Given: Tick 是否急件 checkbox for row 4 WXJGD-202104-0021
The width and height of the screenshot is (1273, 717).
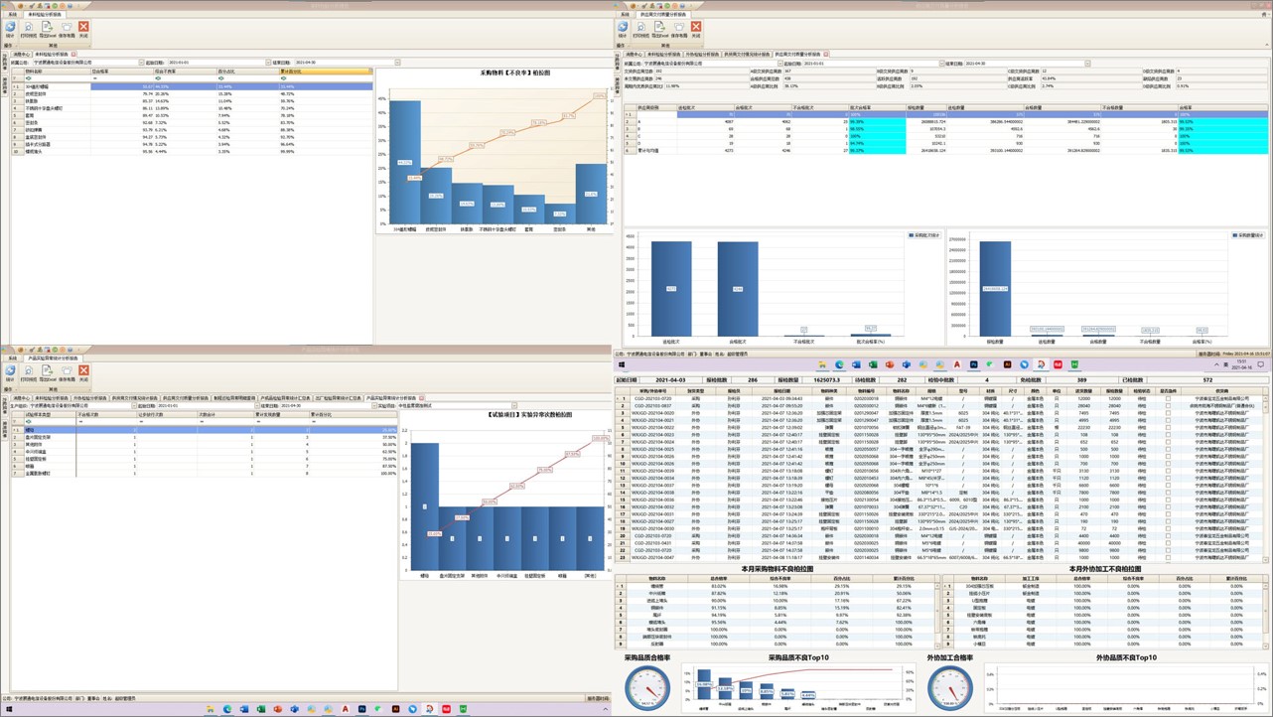Looking at the screenshot, I should pyautogui.click(x=1168, y=420).
